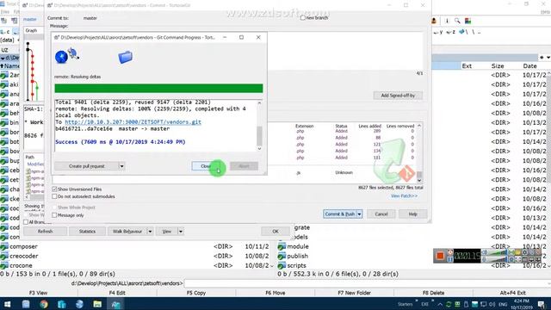551x310 pixels.
Task: Click the colored squares icon in the Total Commander toolbar
Action: [467, 21]
